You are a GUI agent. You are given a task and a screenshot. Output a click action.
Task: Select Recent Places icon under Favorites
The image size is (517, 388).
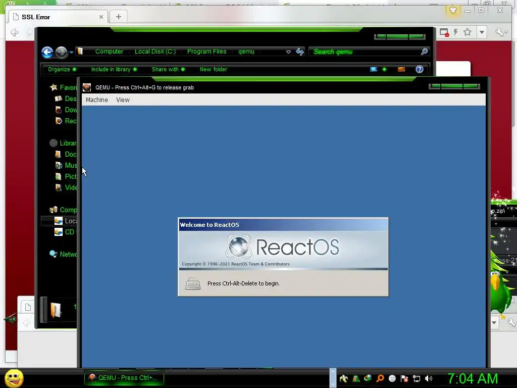59,121
